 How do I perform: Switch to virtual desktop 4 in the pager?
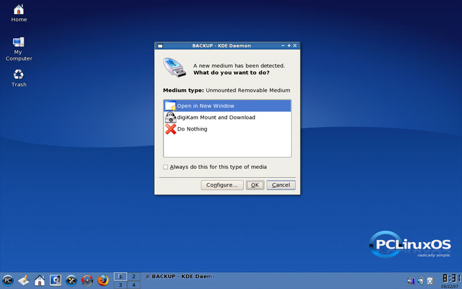(x=133, y=285)
